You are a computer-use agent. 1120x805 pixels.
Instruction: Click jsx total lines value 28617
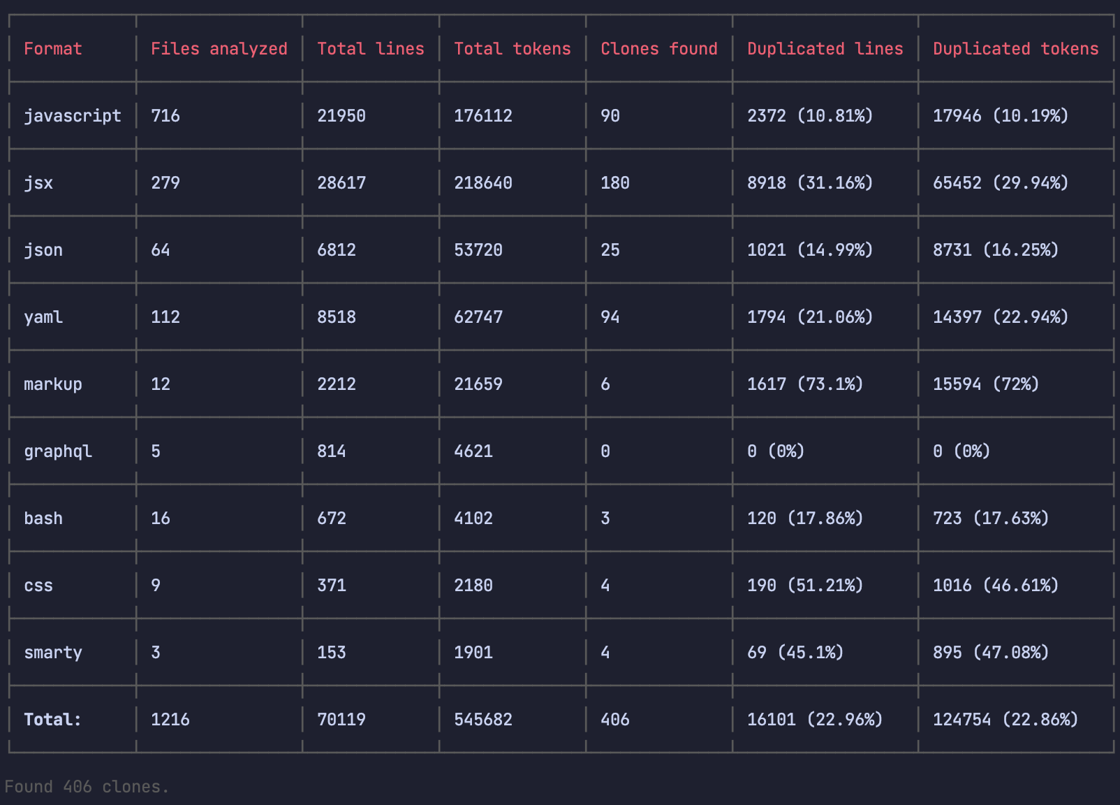[x=341, y=183]
